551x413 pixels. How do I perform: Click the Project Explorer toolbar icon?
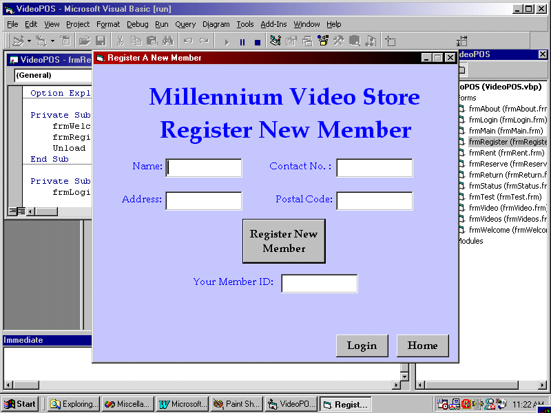pos(274,41)
